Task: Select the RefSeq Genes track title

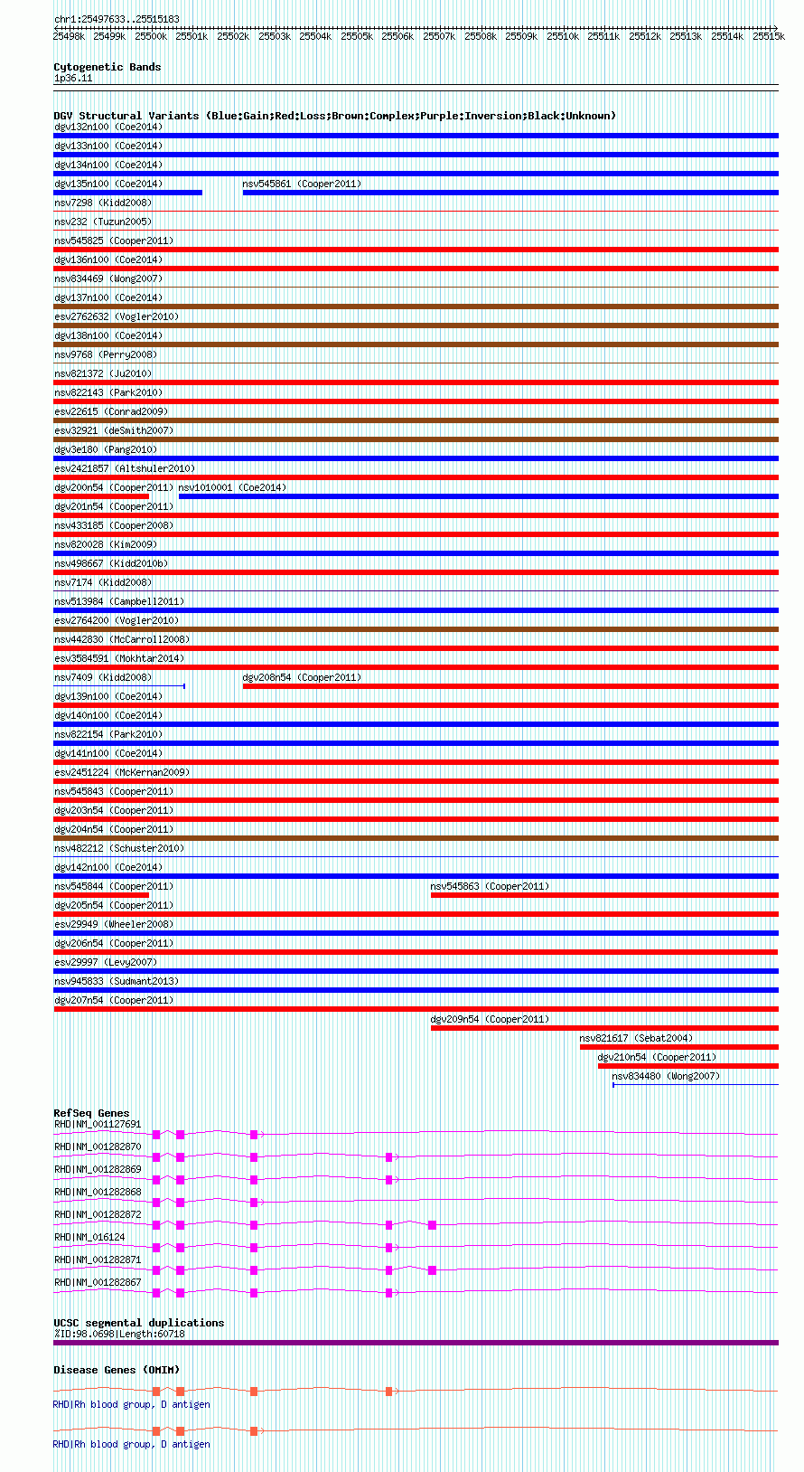Action: 91,1113
